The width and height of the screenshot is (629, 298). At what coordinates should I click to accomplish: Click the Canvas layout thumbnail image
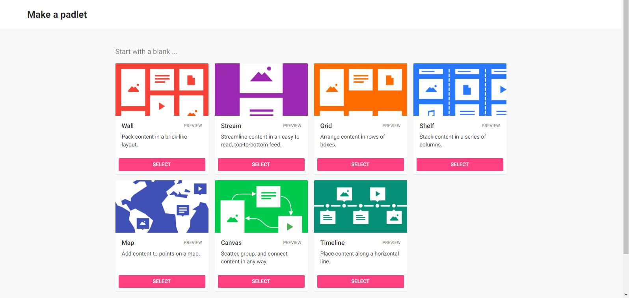click(x=261, y=206)
